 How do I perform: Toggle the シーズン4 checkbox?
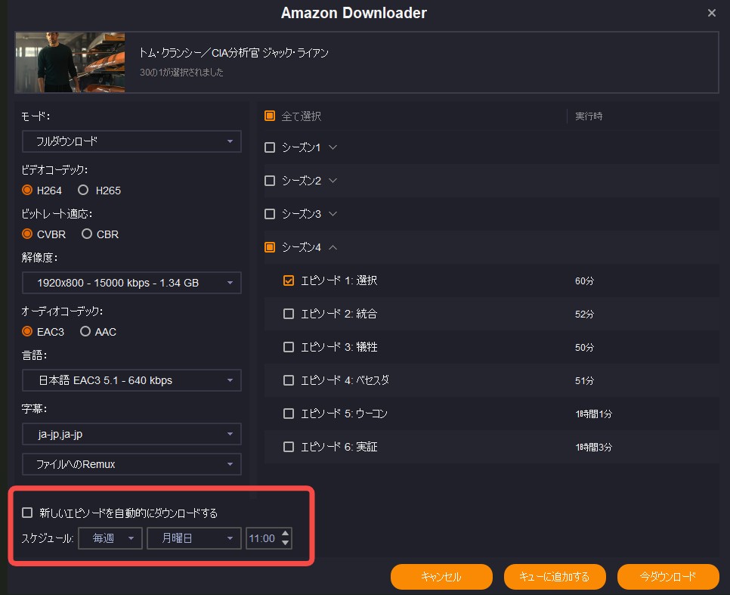(x=270, y=247)
